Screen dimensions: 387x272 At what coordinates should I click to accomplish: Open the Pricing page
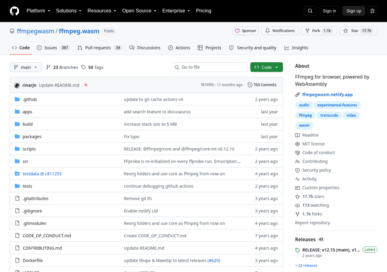tap(204, 11)
